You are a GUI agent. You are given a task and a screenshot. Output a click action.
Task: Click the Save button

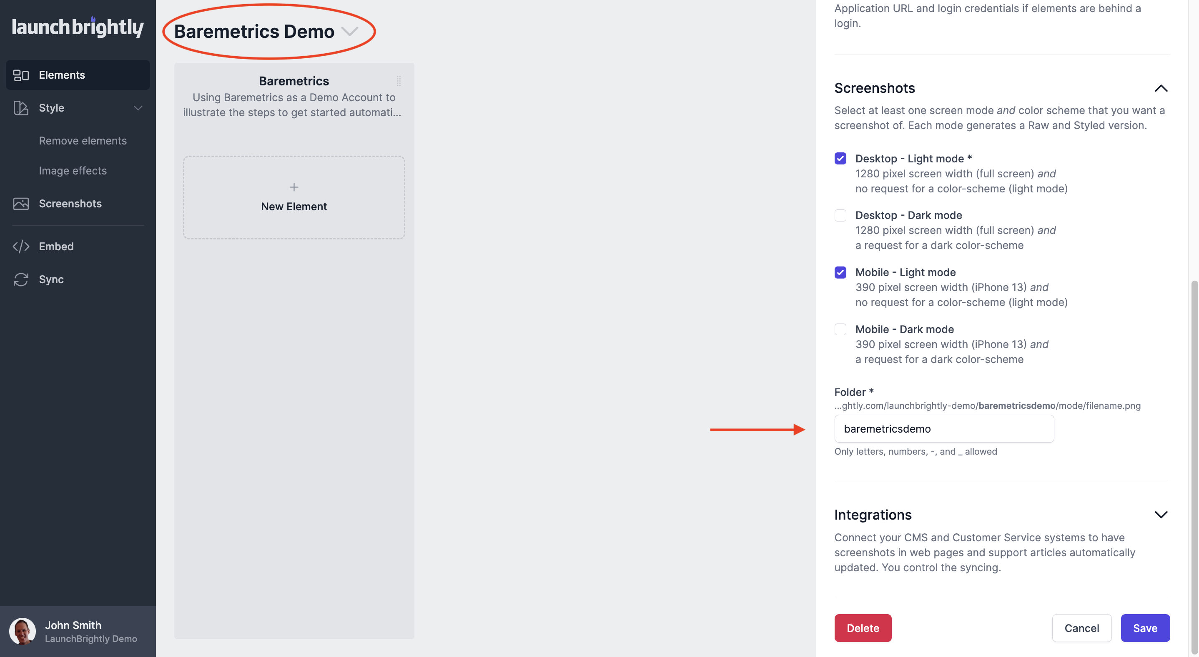click(1145, 628)
